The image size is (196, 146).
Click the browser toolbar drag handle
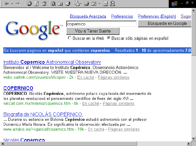(x=1, y=4)
